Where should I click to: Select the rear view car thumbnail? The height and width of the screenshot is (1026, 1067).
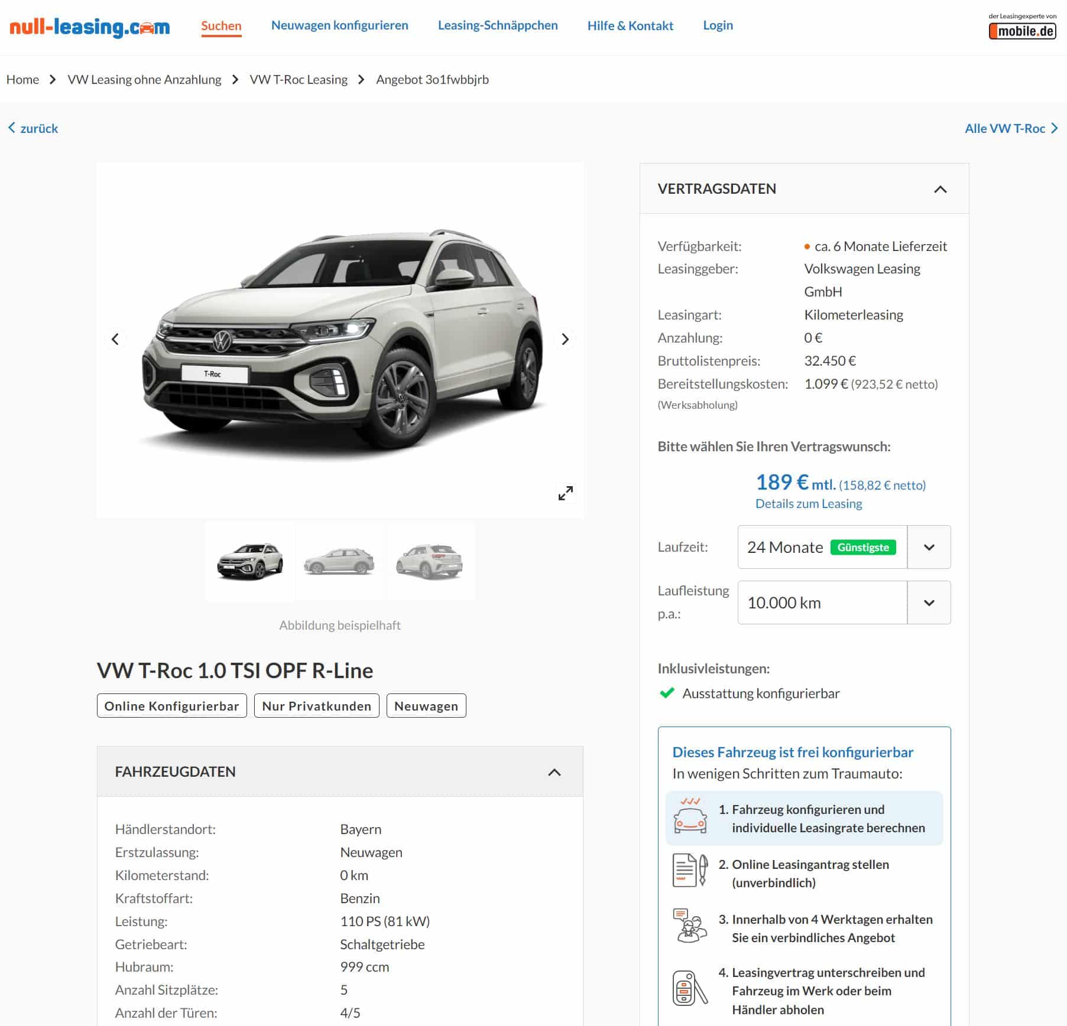pyautogui.click(x=430, y=562)
